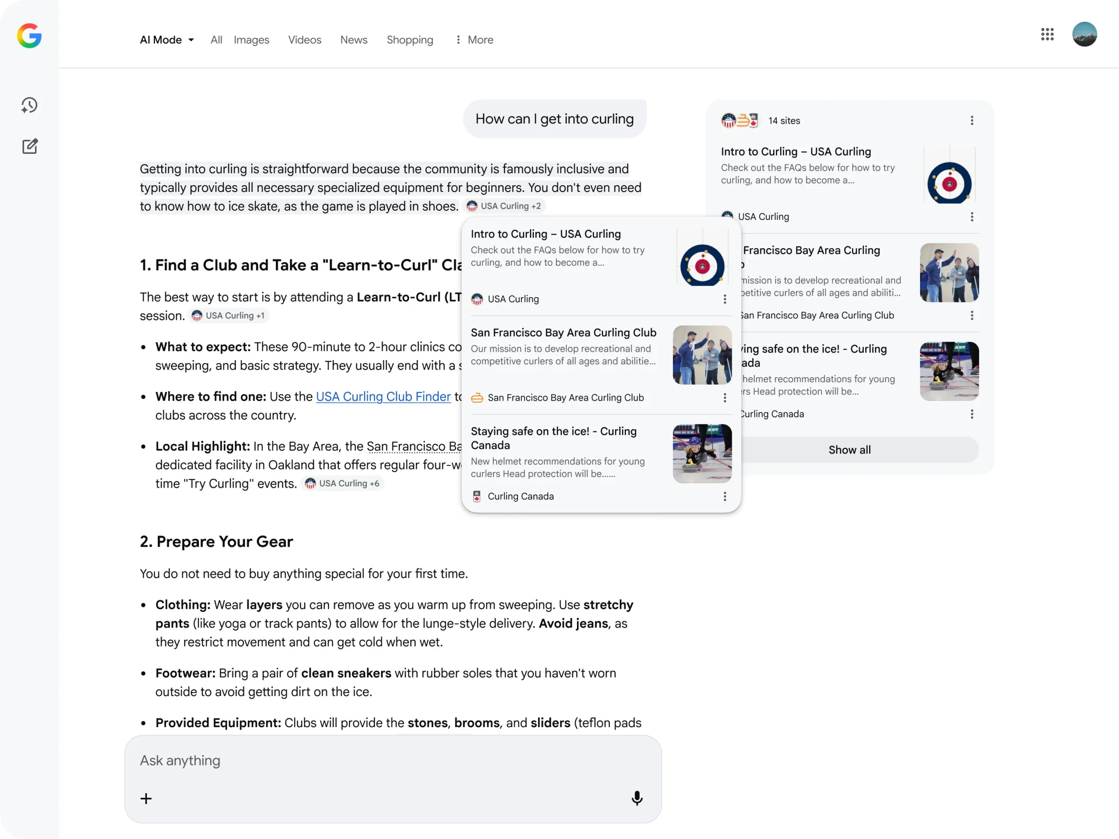The image size is (1119, 839).
Task: Attach content using the plus icon
Action: [146, 798]
